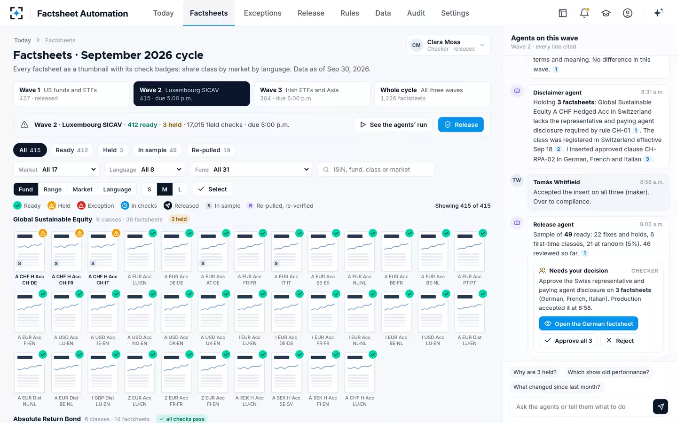This screenshot has width=677, height=423.
Task: Send the message with arrow icon
Action: coord(661,407)
